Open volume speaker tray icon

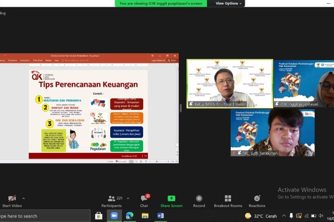[x=321, y=216]
